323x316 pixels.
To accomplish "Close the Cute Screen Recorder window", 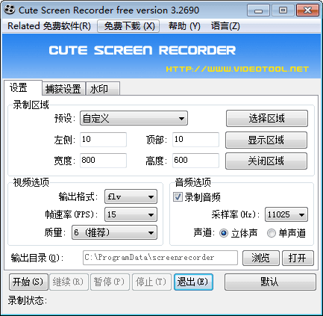I will (307, 10).
